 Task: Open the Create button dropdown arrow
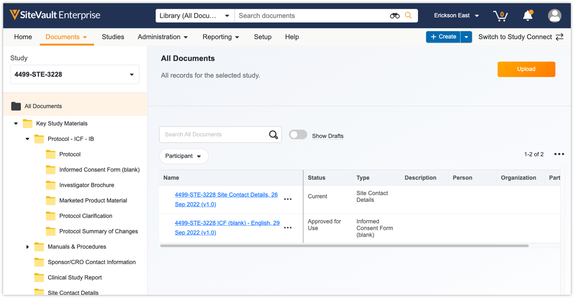[x=466, y=37]
